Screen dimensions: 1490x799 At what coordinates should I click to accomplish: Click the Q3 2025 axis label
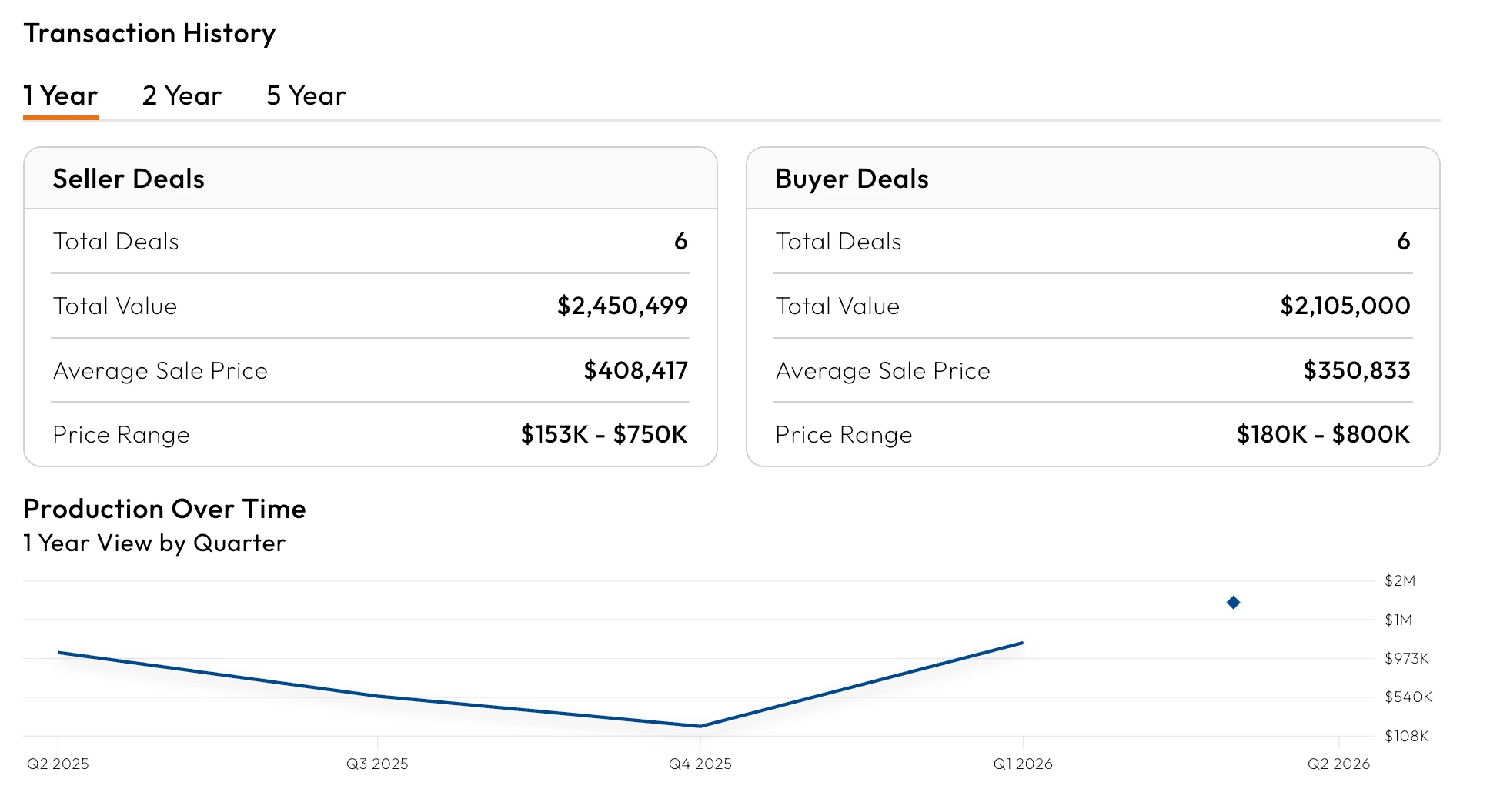coord(377,764)
